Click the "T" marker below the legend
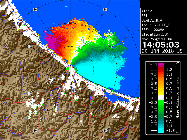187x140 pixels. [178, 132]
